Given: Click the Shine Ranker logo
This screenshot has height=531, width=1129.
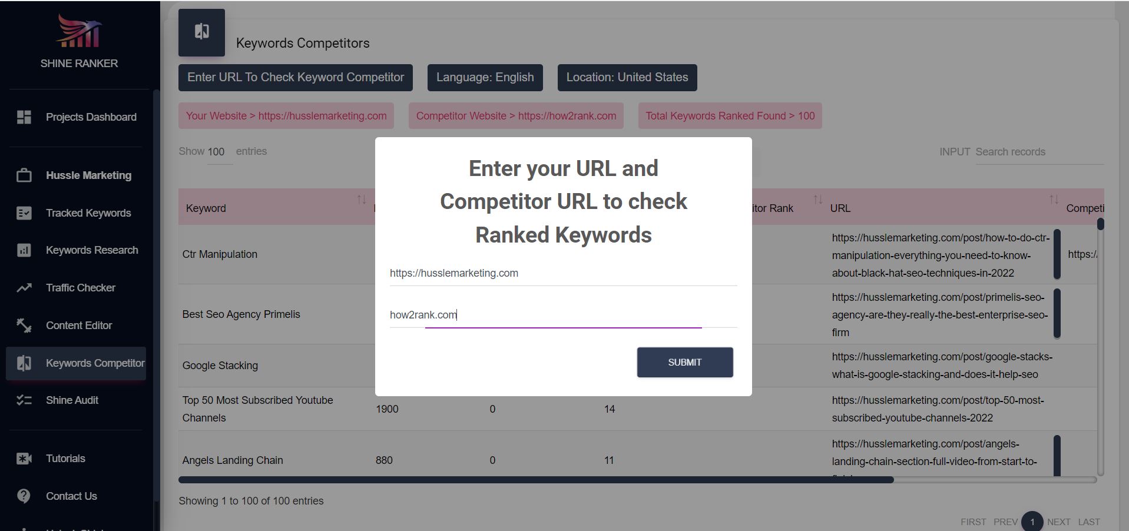Looking at the screenshot, I should tap(79, 31).
